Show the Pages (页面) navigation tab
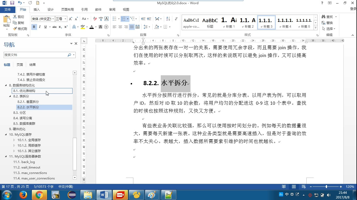357x200 pixels. [x=20, y=65]
